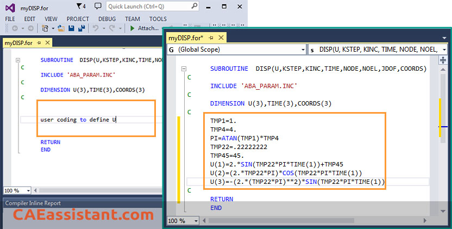
Task: Expand the Undo history dropdown arrow
Action: coord(104,29)
